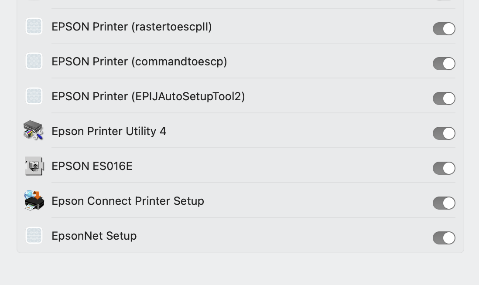Click the EPSON ES016E label text
The width and height of the screenshot is (479, 285).
[92, 166]
